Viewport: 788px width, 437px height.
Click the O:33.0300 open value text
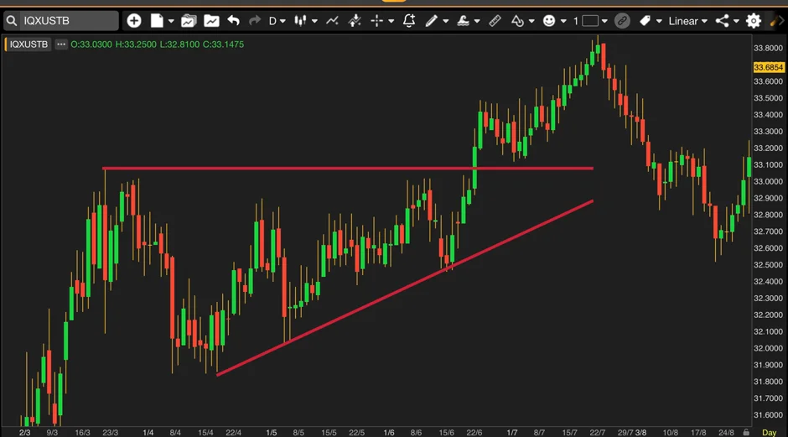pyautogui.click(x=91, y=44)
